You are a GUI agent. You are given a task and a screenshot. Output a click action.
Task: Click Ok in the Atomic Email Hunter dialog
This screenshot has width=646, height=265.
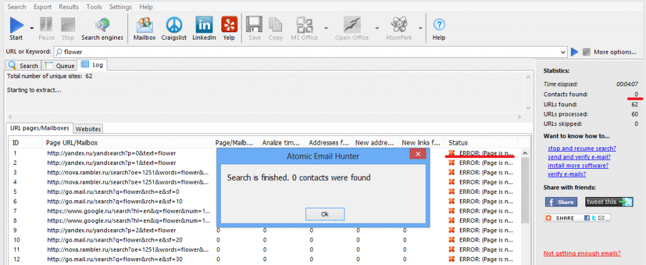325,214
